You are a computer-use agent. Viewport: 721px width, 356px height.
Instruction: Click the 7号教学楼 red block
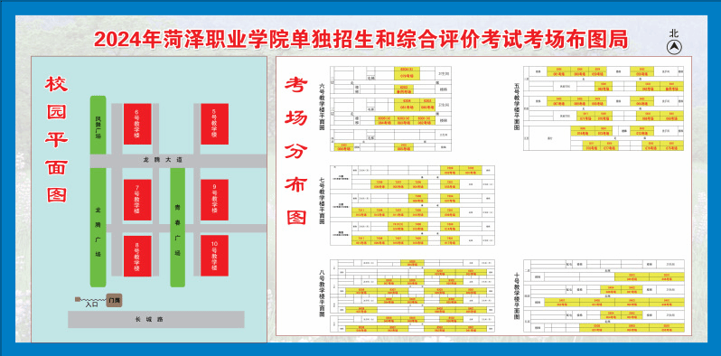[137, 200]
